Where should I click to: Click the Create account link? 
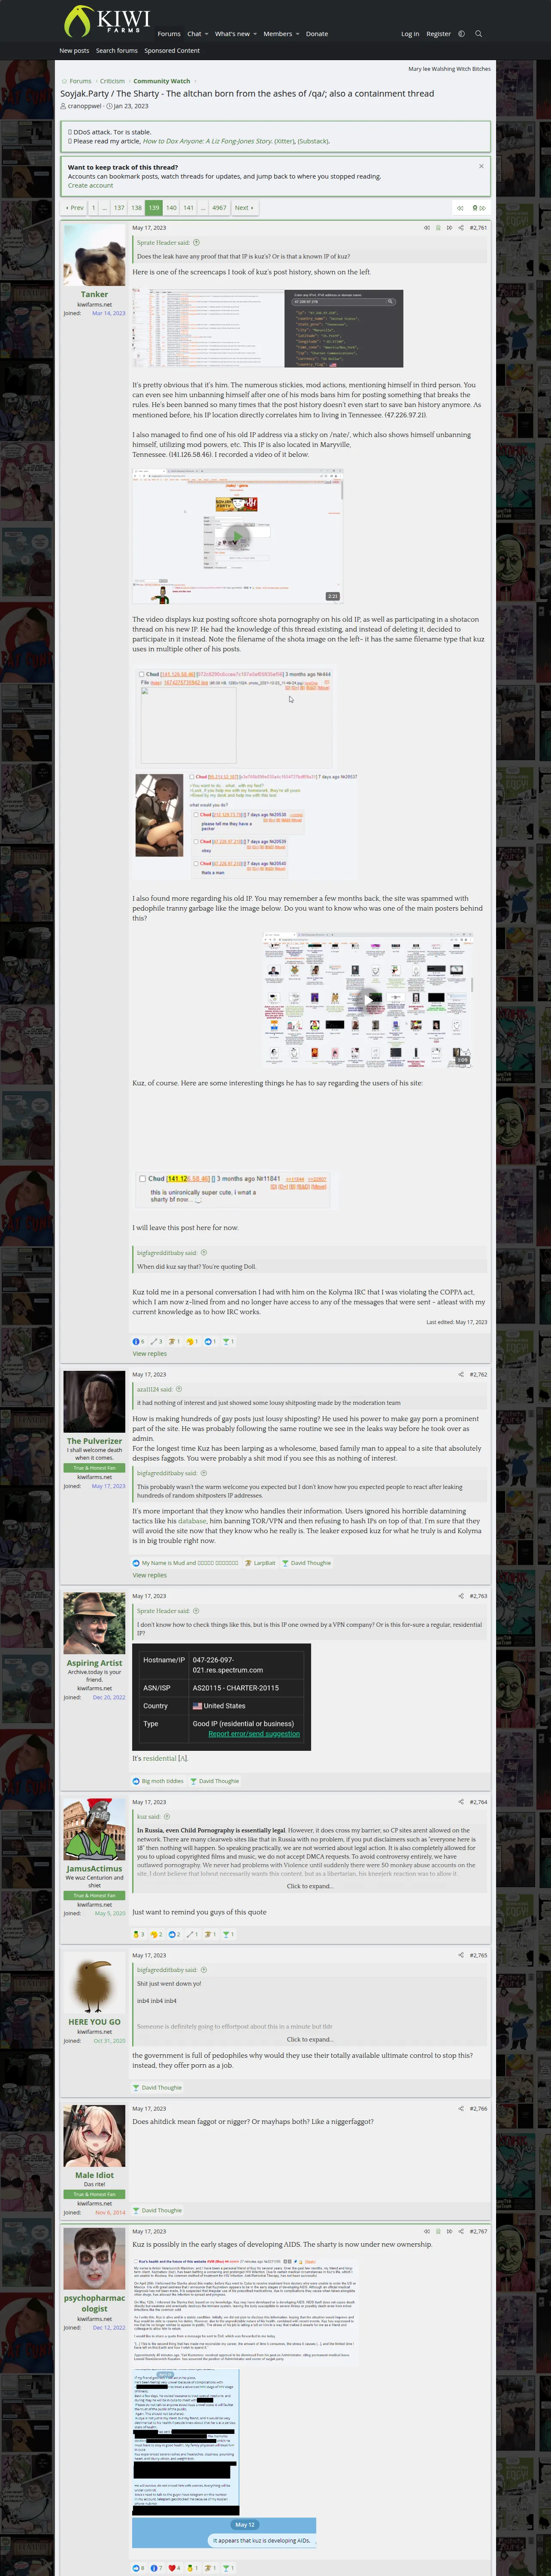(x=91, y=185)
